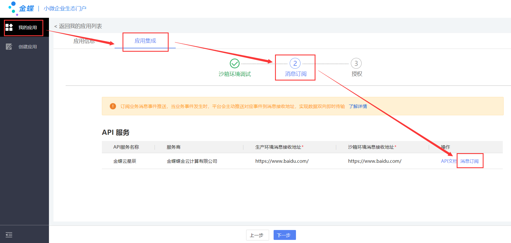The width and height of the screenshot is (511, 243).
Task: Click the orange warning info icon
Action: pyautogui.click(x=113, y=106)
